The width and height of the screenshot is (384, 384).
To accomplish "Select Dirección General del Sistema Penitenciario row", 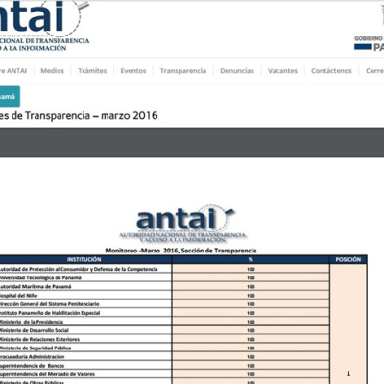I will [x=164, y=303].
